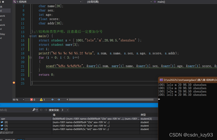217x140 pixels.
Task: Select the sarr watch row name
Action: click(3, 119)
